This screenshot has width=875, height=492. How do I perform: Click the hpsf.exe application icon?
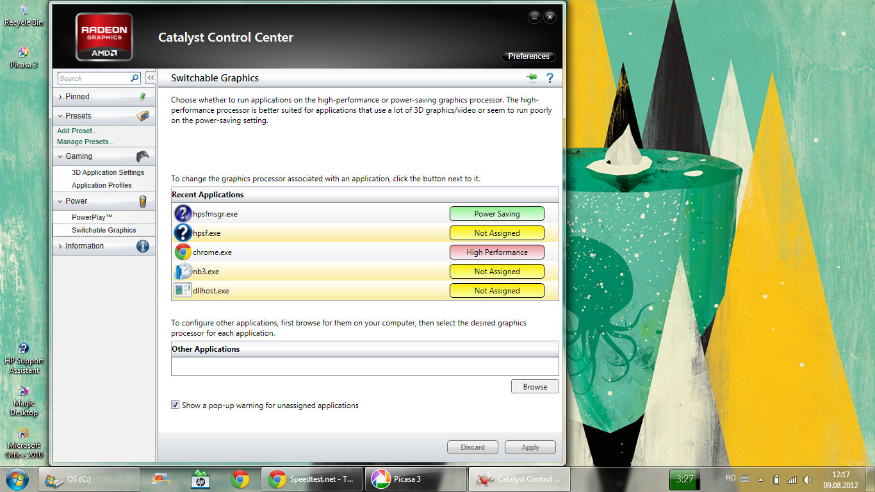(183, 233)
